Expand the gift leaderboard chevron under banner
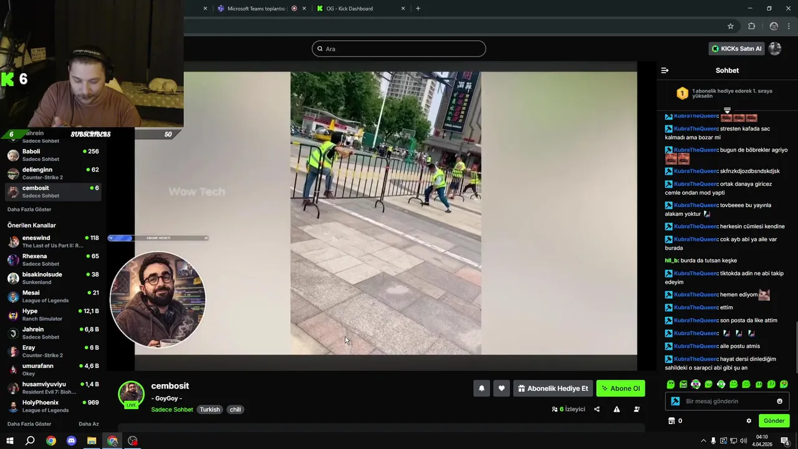Screen dimensions: 798x449 click(x=727, y=110)
